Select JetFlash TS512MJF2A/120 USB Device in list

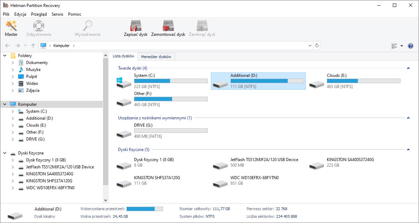pyautogui.click(x=258, y=162)
